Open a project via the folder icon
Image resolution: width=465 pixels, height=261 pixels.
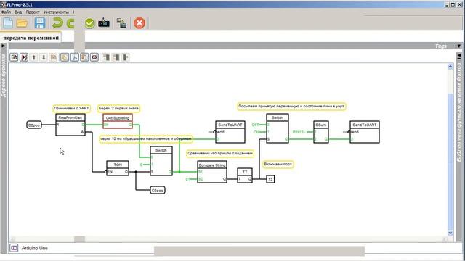coord(23,22)
